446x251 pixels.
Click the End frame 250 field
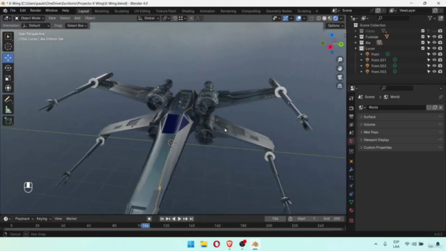click(x=332, y=219)
